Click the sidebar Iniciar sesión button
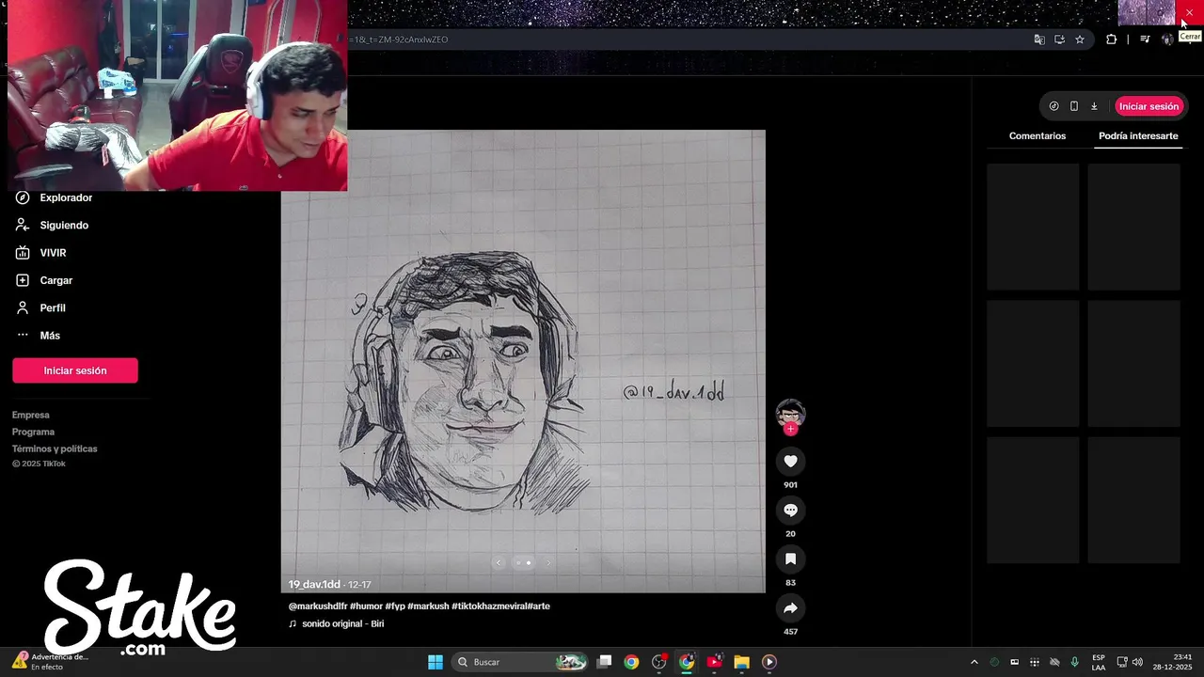This screenshot has width=1204, height=677. 75,370
